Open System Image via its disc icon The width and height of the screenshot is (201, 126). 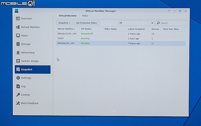click(18, 61)
